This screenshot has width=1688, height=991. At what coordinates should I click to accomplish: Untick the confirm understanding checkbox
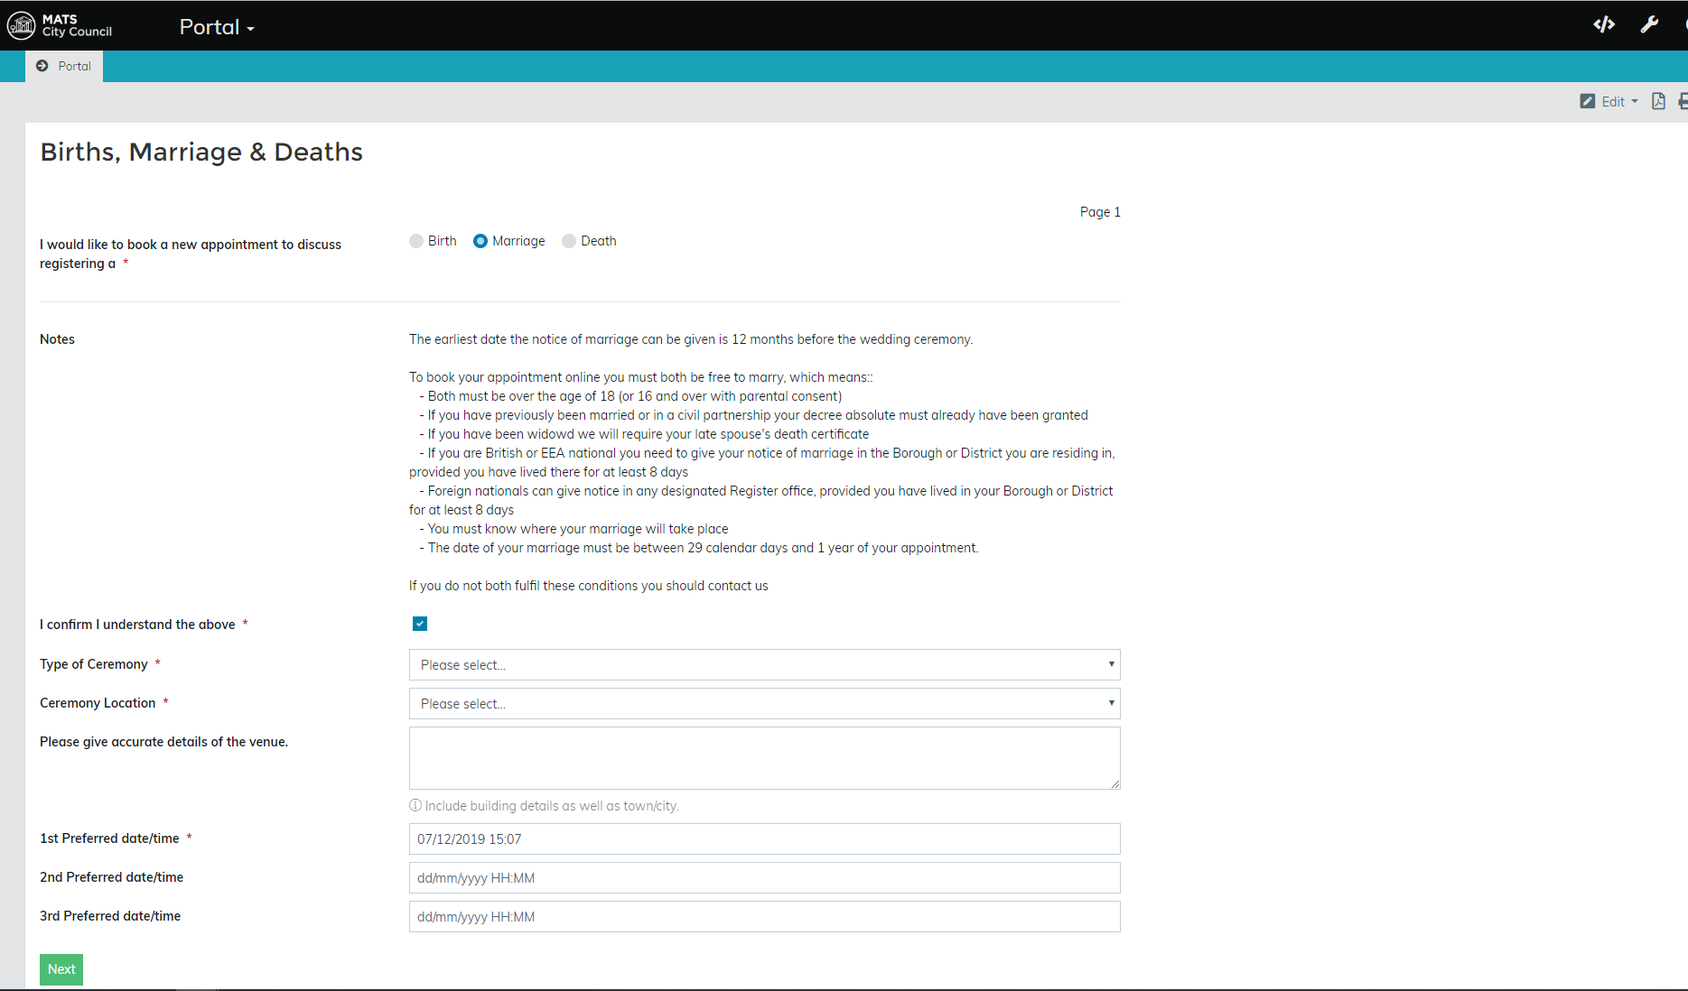click(x=420, y=624)
